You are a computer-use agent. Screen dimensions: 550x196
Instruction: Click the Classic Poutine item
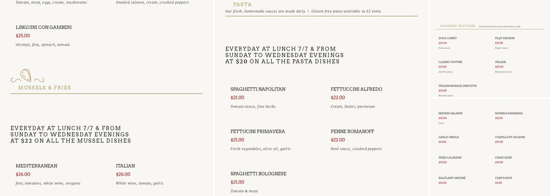(450, 62)
